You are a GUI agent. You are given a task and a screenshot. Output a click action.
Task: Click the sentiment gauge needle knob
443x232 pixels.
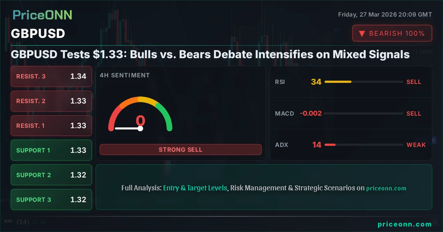[140, 129]
